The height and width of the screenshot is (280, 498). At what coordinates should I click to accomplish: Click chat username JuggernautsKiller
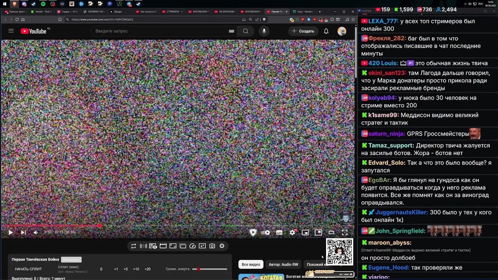pyautogui.click(x=402, y=213)
